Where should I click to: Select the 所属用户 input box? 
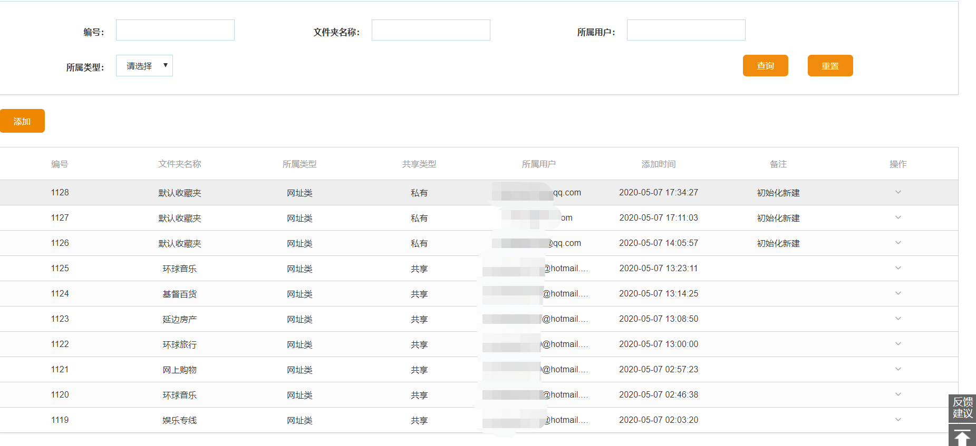[x=685, y=31]
